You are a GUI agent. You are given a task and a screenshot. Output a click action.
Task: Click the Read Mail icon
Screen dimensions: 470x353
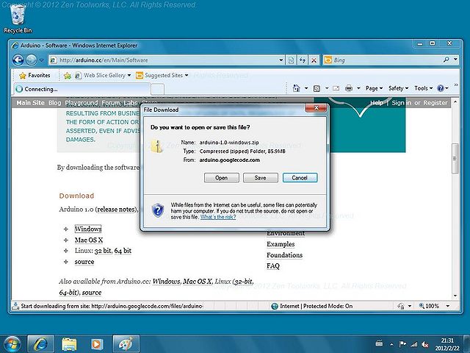tap(336, 88)
